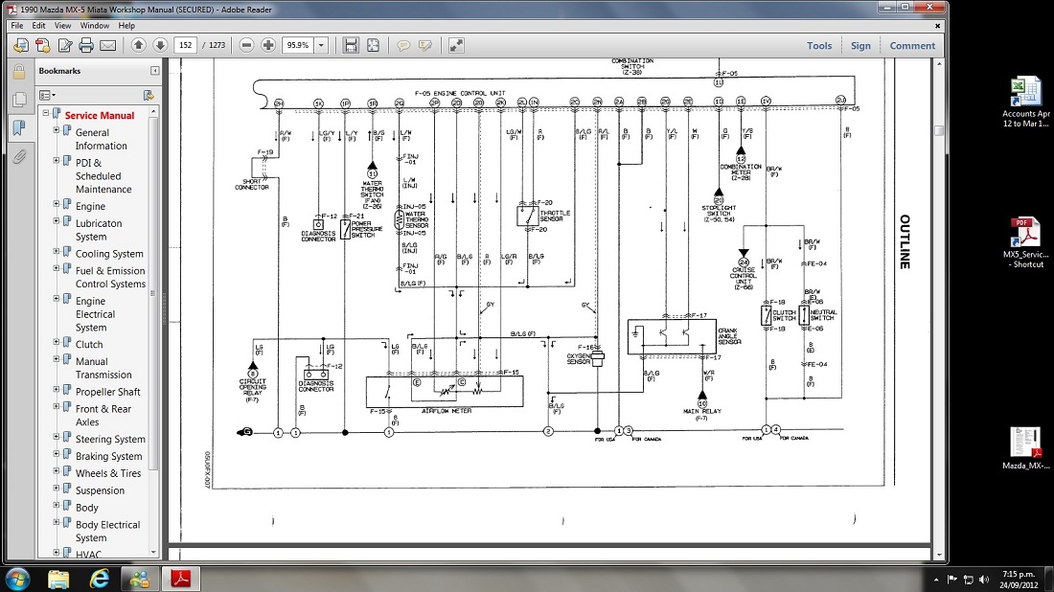Open the View menu
The height and width of the screenshot is (592, 1054).
[x=62, y=26]
